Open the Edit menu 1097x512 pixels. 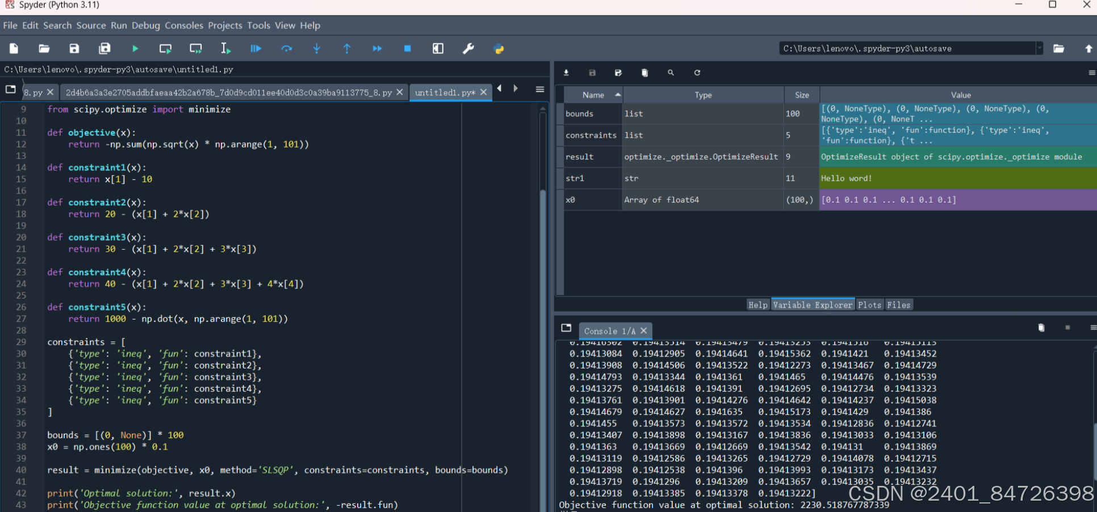(x=30, y=26)
